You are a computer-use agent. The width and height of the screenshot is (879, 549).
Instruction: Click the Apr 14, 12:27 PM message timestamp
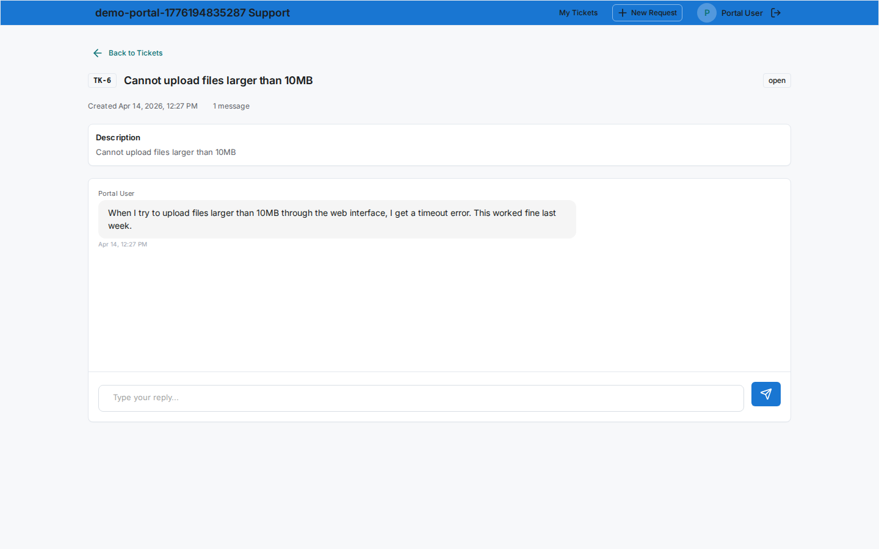pos(123,244)
